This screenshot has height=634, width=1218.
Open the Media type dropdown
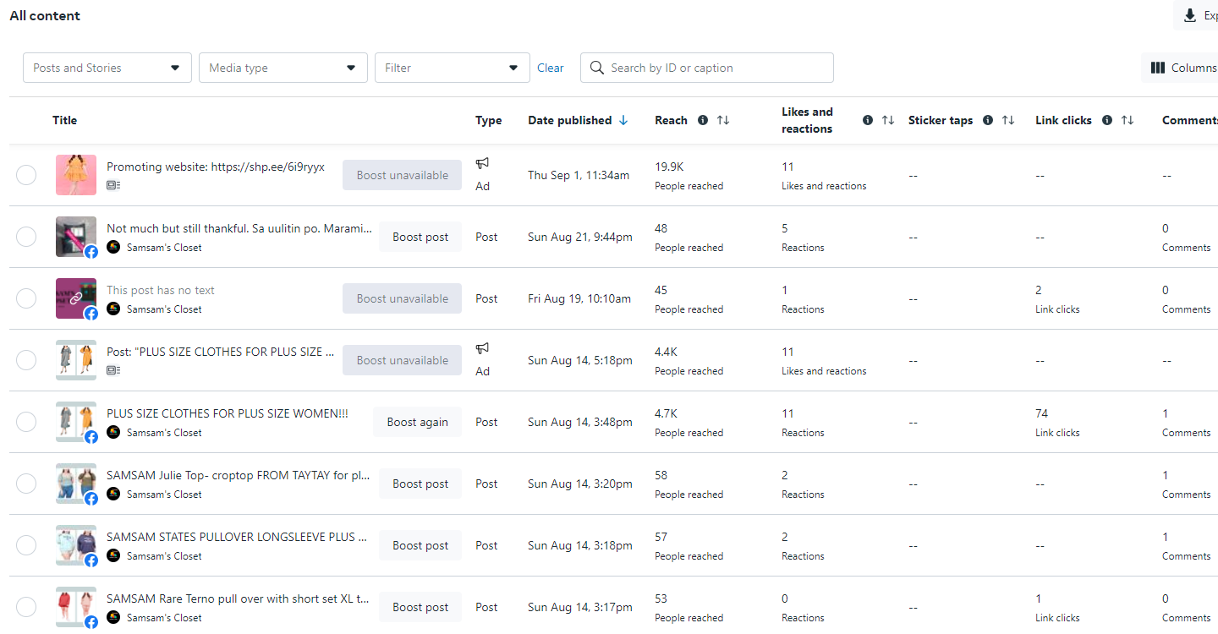click(x=283, y=68)
